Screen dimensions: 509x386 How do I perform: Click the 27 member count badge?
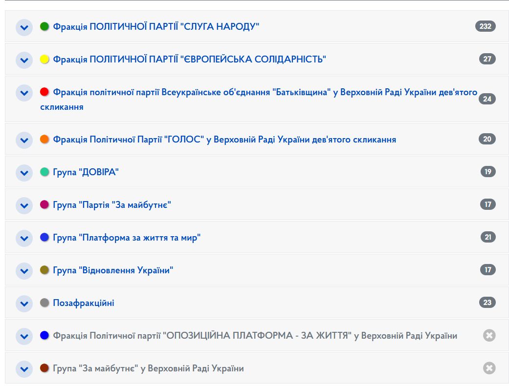(487, 59)
